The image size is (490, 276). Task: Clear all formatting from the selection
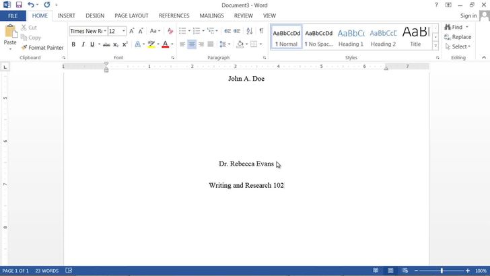(x=170, y=31)
